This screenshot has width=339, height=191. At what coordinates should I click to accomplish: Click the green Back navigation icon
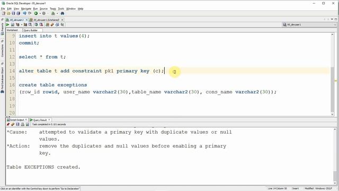tap(36, 13)
